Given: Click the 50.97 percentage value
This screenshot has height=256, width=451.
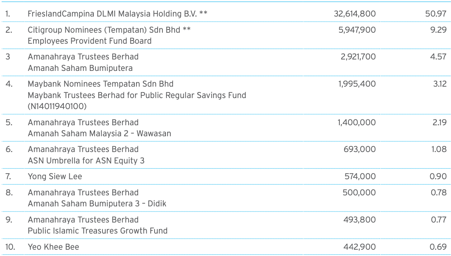Looking at the screenshot, I should pos(436,14).
